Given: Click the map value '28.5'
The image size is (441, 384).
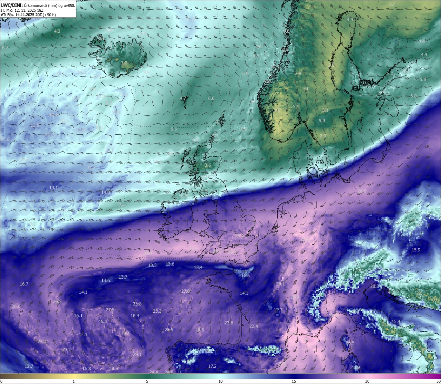Looking at the screenshot, I should pos(169,330).
